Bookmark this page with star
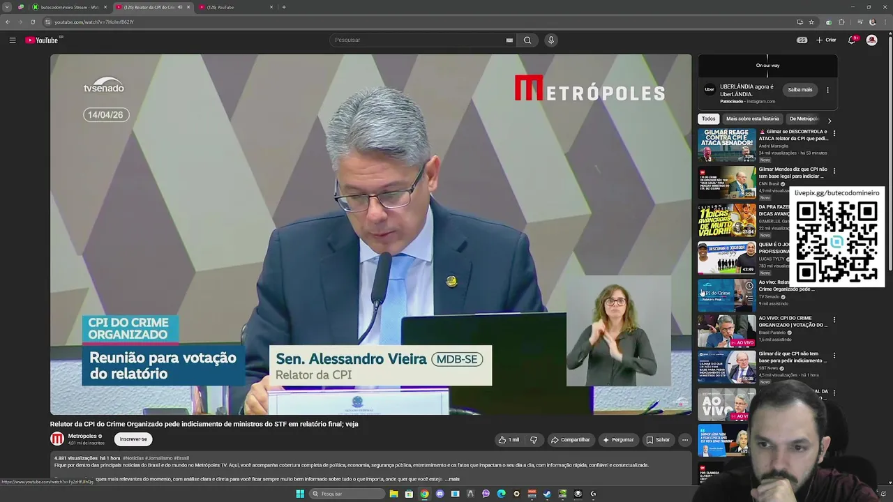The image size is (893, 502). click(811, 22)
